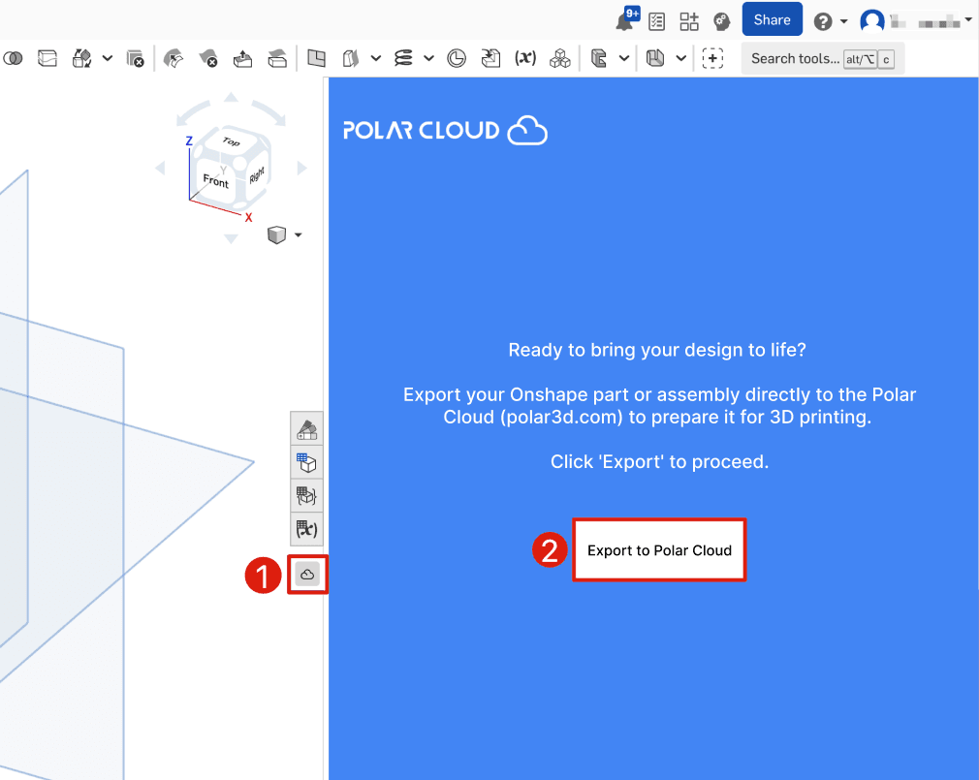Select the Top face of view cube

[x=231, y=142]
